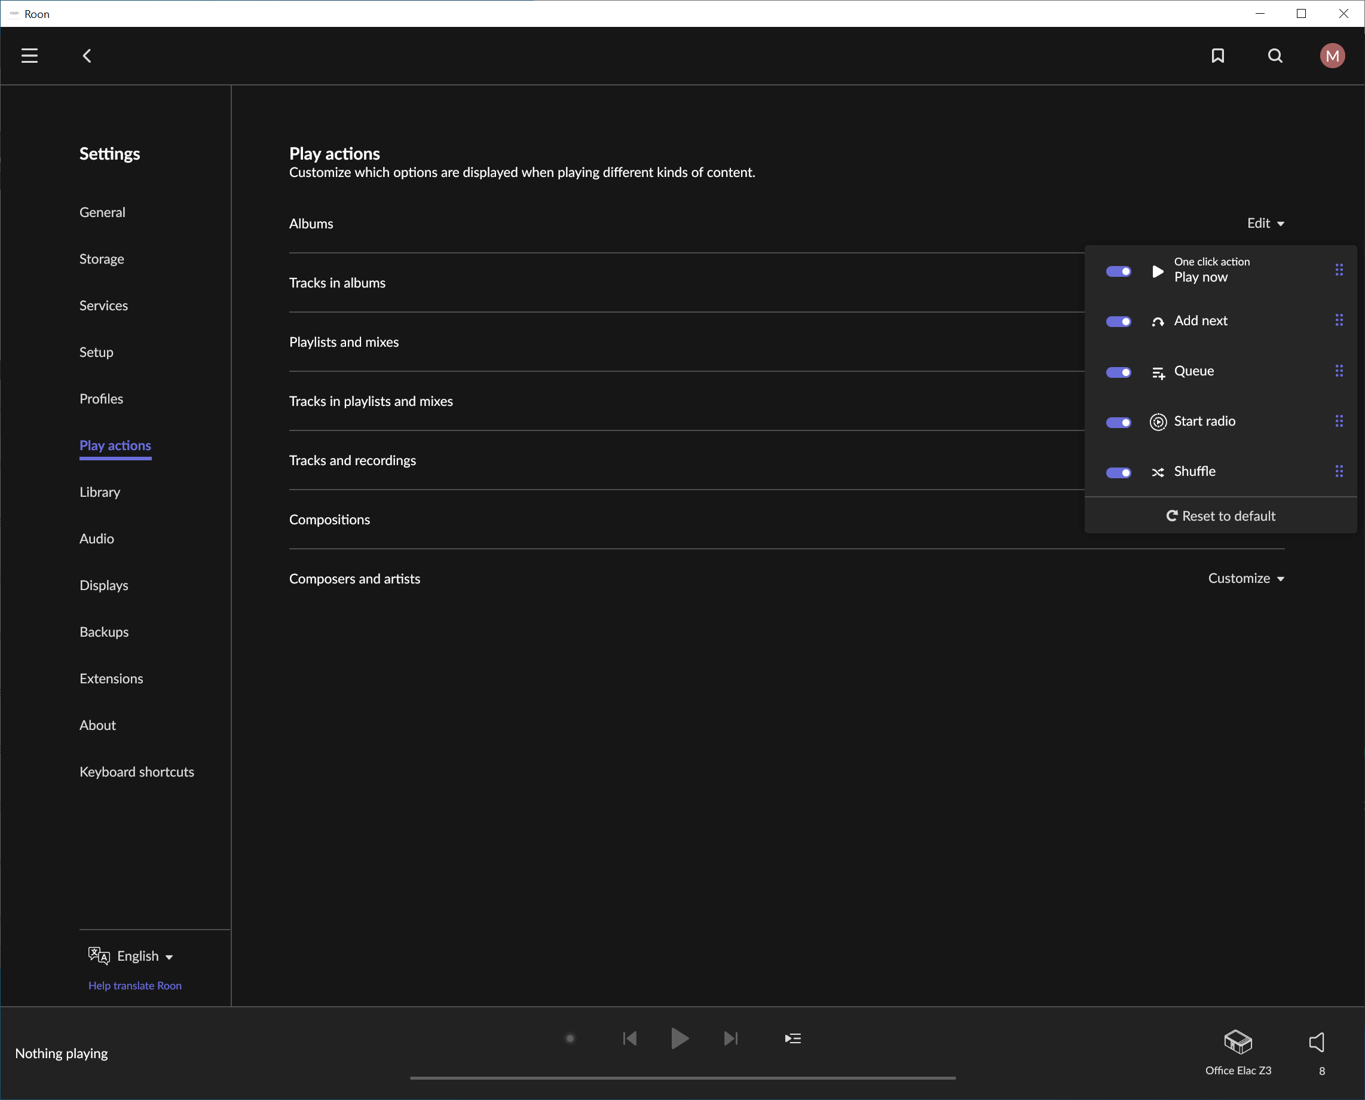1365x1100 pixels.
Task: Turn off the Start radio switch
Action: (x=1118, y=422)
